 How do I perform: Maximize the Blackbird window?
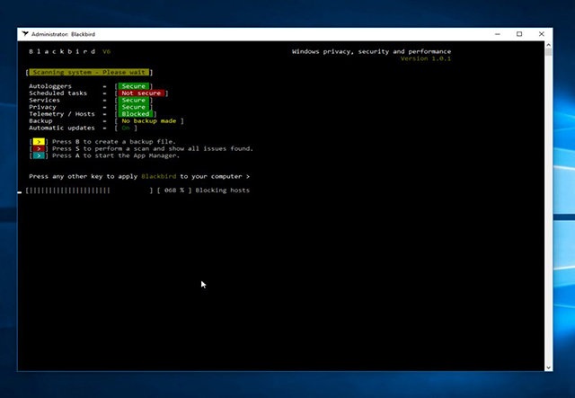click(x=519, y=34)
